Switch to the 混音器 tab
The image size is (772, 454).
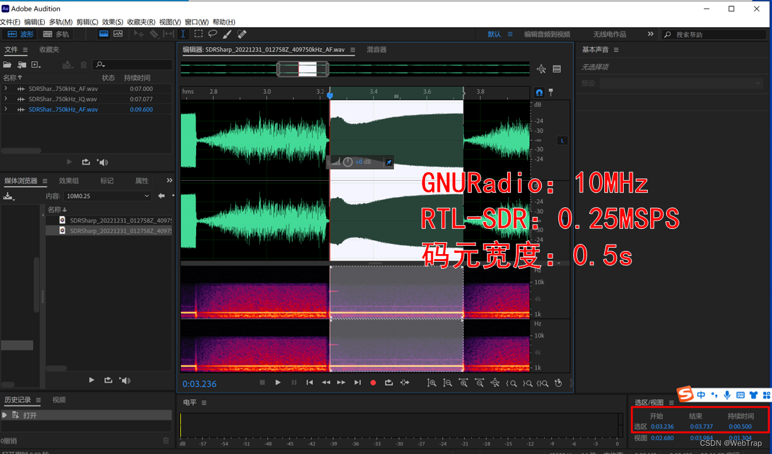pyautogui.click(x=377, y=50)
